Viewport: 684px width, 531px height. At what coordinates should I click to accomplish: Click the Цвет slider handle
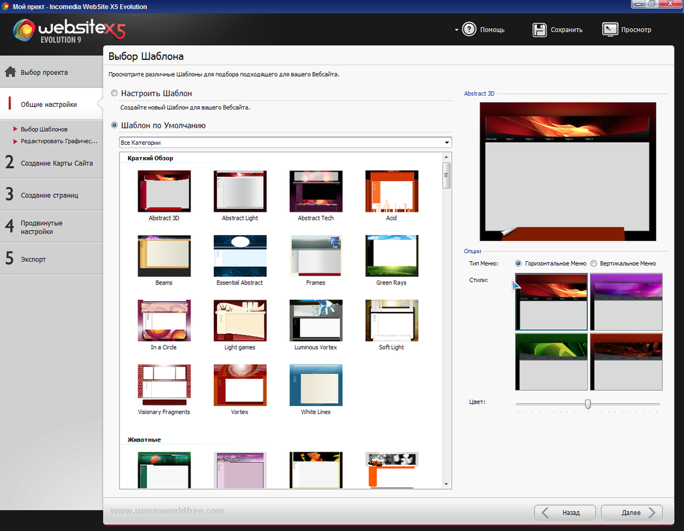(x=588, y=404)
